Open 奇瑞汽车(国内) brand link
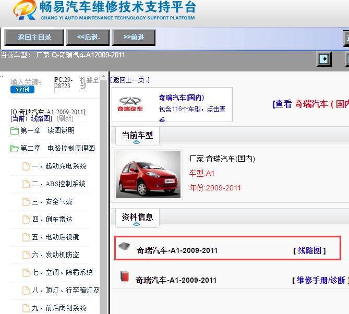This screenshot has width=349, height=314. (x=182, y=98)
